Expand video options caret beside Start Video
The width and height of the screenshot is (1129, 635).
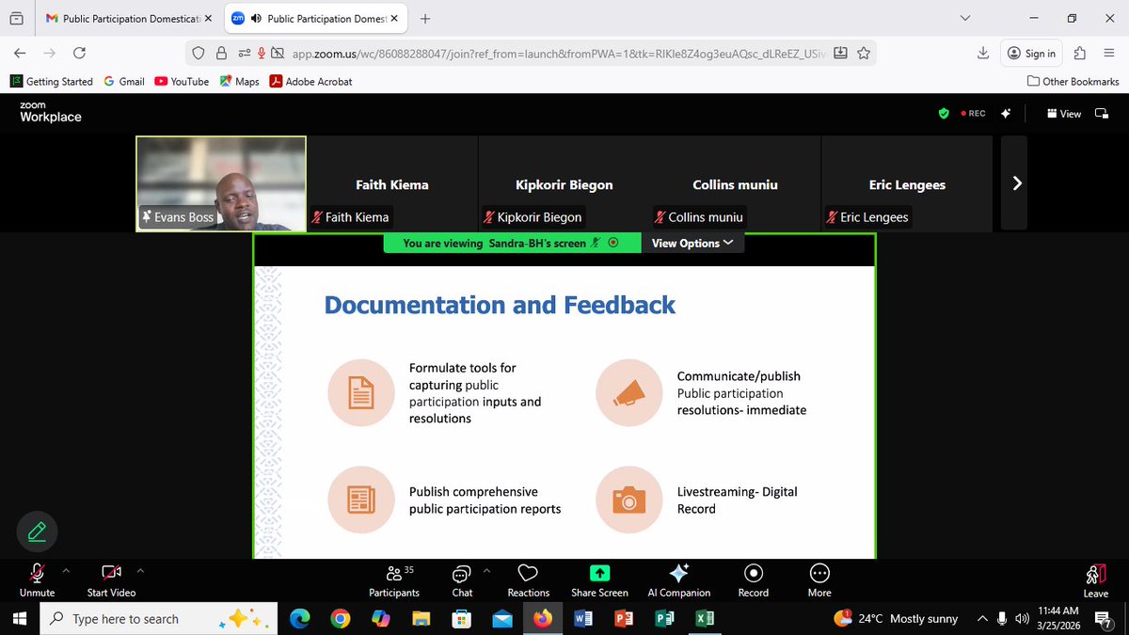point(140,570)
